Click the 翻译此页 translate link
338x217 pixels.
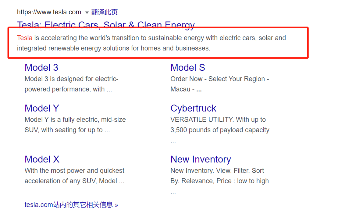[x=104, y=12]
